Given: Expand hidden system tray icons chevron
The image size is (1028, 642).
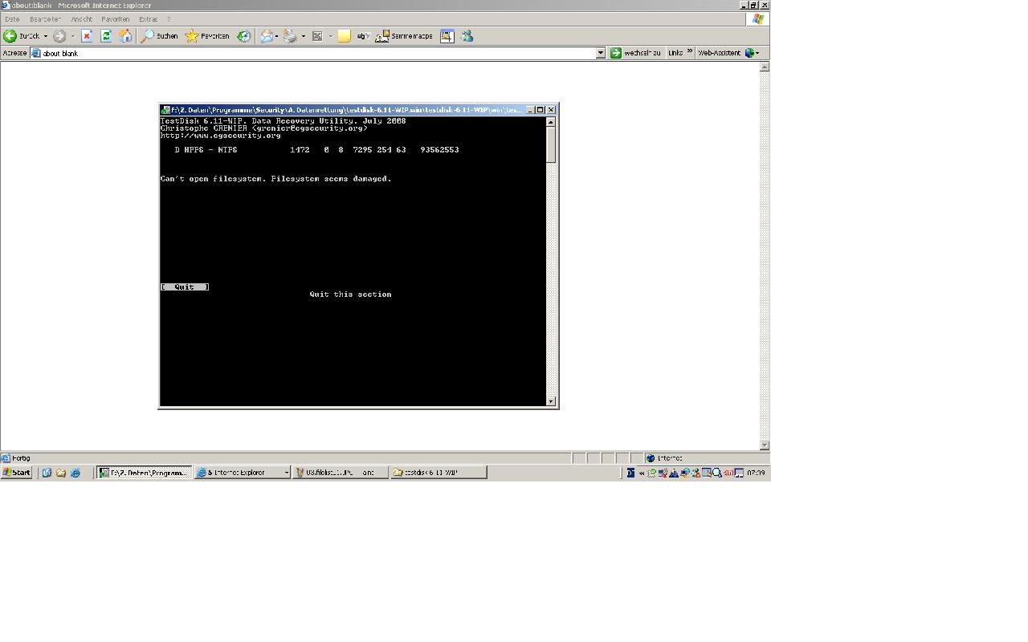Looking at the screenshot, I should pyautogui.click(x=641, y=473).
